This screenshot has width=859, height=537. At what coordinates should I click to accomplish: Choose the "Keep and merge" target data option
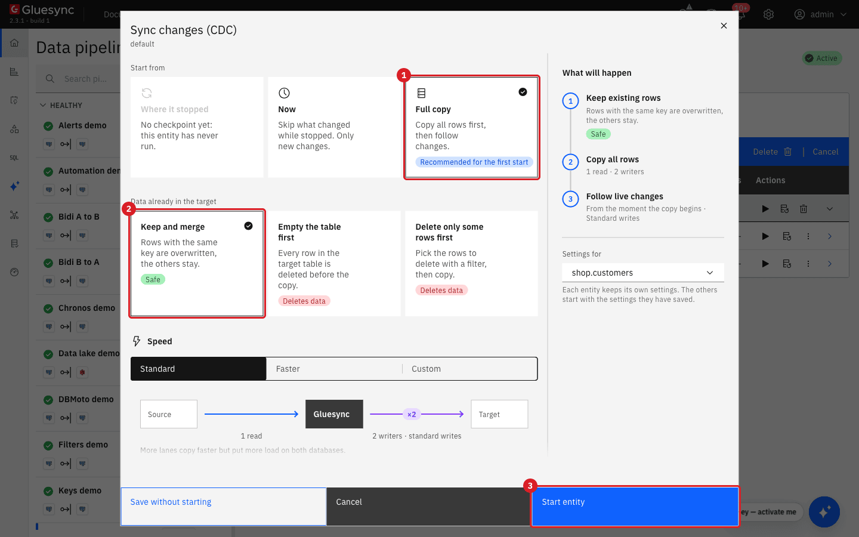197,263
